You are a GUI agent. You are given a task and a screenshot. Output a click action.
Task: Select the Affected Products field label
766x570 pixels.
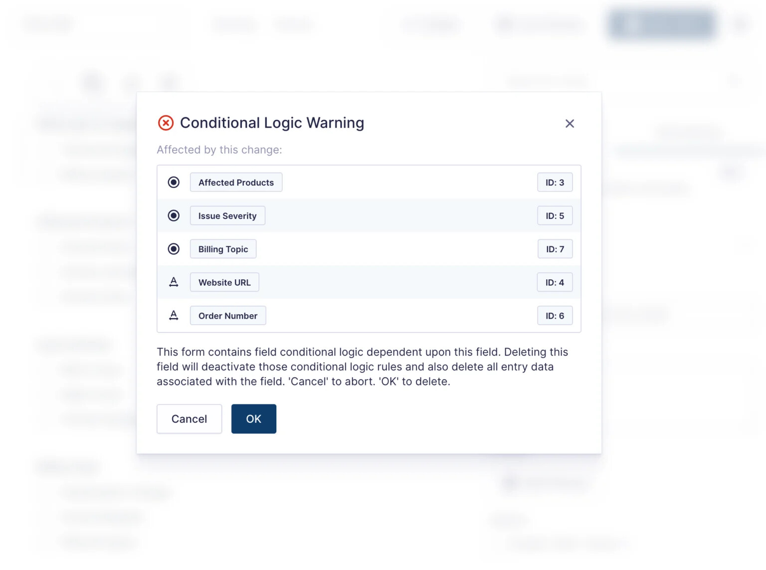[x=236, y=183]
